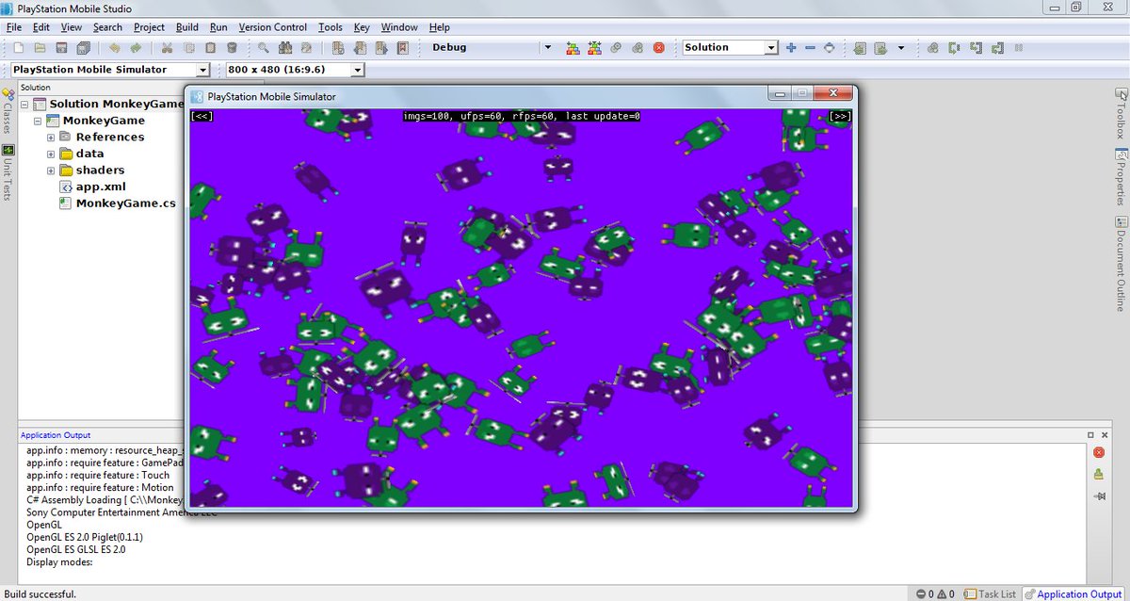Switch to the Classes side tab
The image size is (1130, 601).
tap(8, 111)
